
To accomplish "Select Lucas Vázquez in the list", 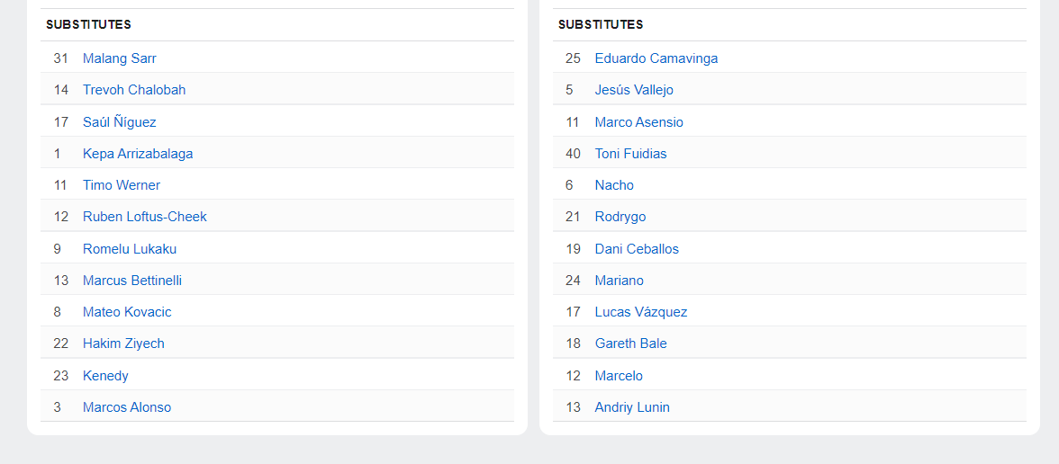I will 641,312.
